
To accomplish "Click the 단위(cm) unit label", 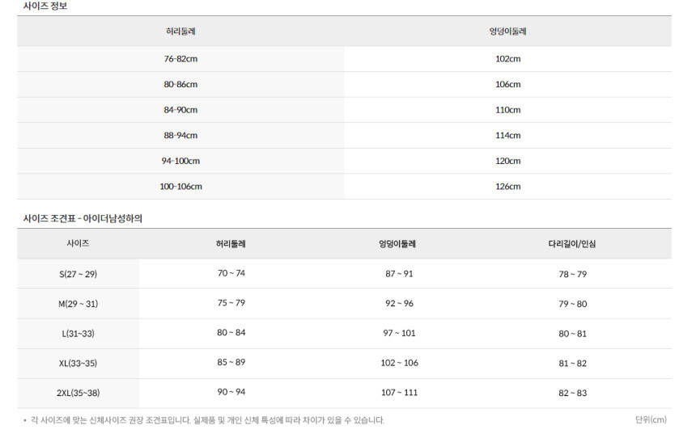I will pyautogui.click(x=651, y=419).
